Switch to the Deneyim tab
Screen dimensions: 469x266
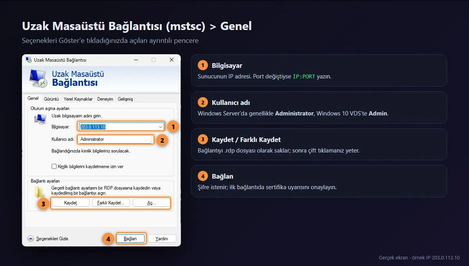105,99
